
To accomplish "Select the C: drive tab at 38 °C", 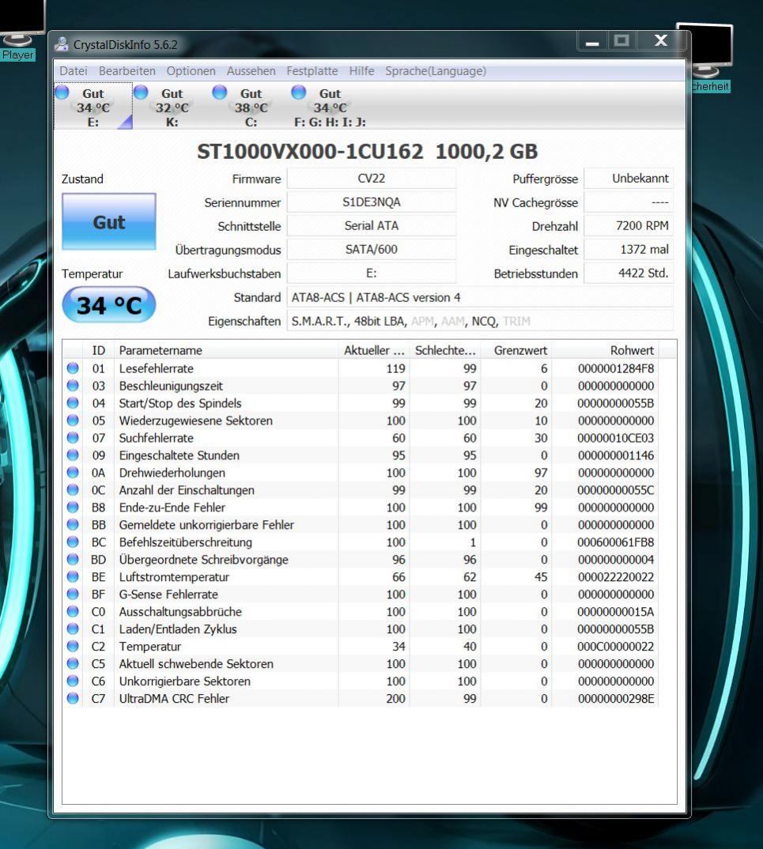I will click(x=251, y=107).
